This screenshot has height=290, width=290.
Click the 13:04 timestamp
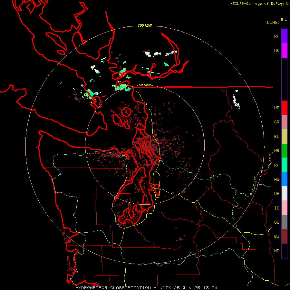tap(210, 288)
